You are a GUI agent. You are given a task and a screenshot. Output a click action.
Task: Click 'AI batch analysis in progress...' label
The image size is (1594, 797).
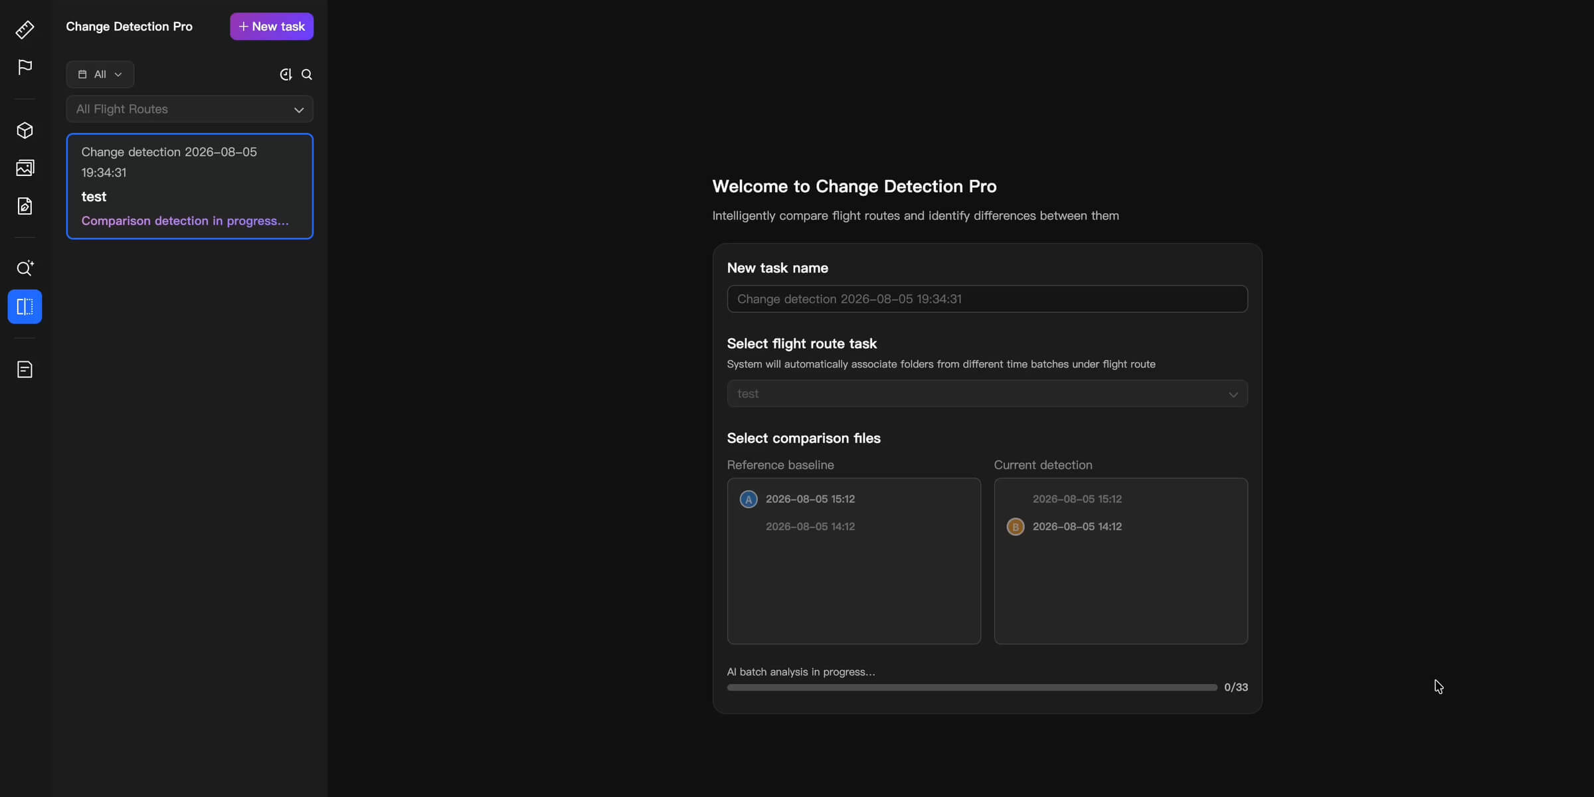(x=801, y=671)
